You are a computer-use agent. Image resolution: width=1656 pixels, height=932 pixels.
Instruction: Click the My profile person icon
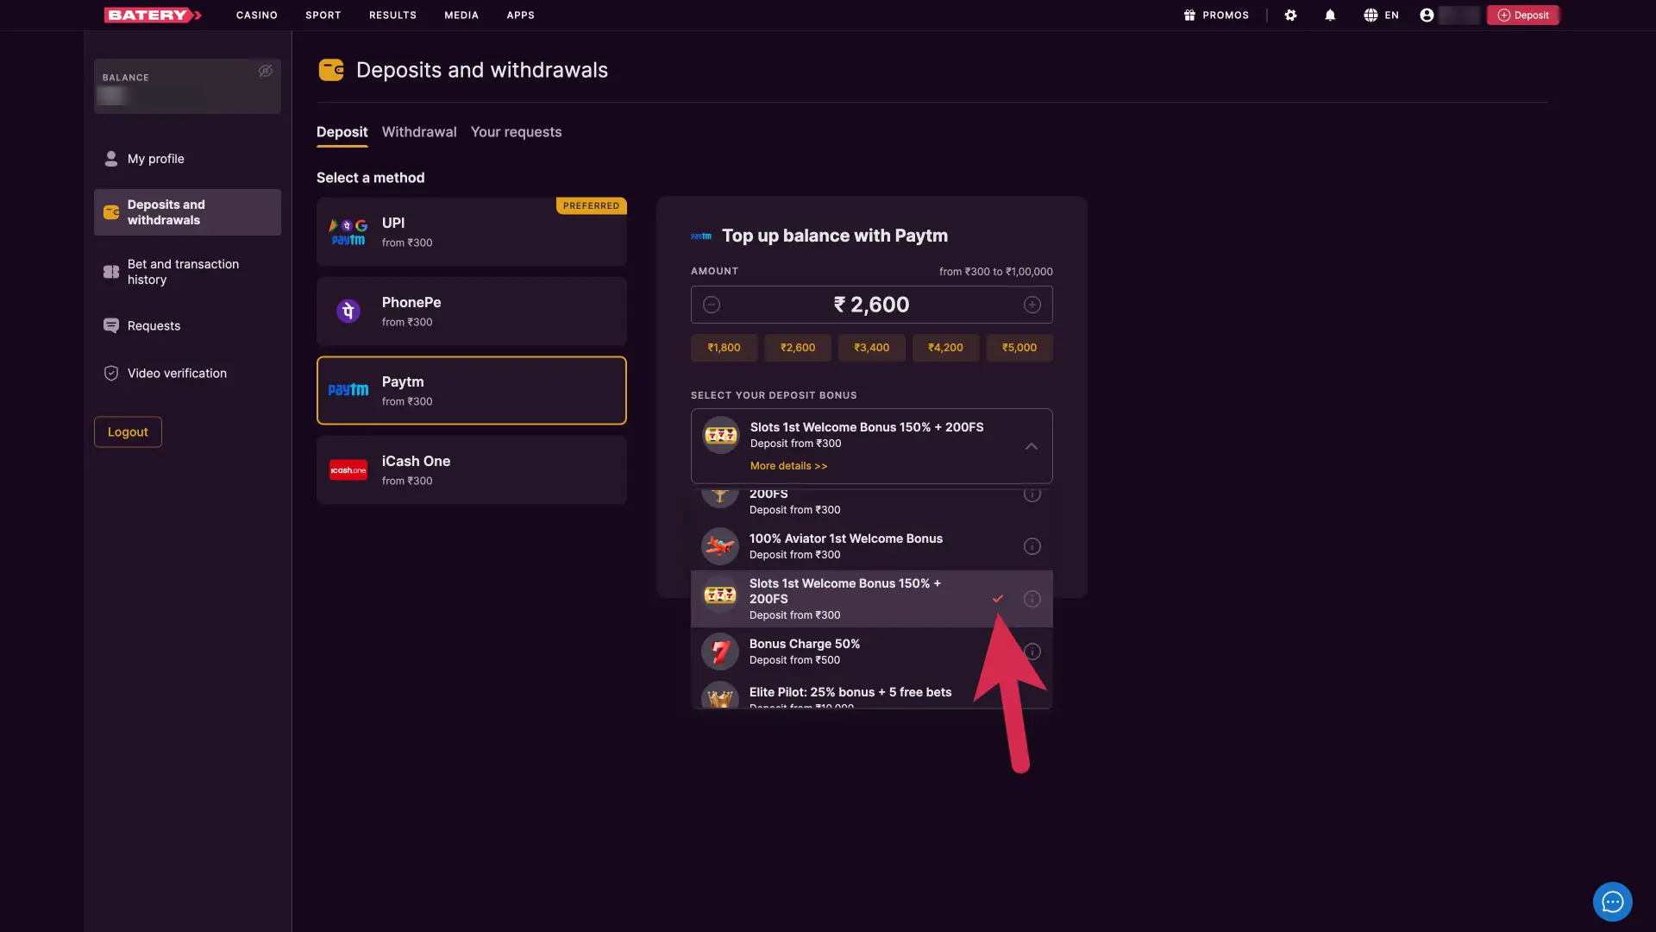(111, 159)
